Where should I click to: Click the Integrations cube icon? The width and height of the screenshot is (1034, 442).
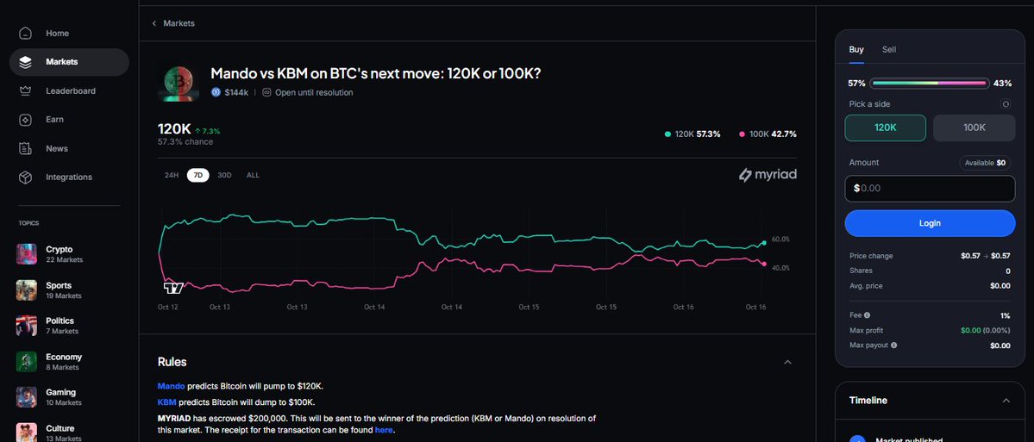(25, 177)
